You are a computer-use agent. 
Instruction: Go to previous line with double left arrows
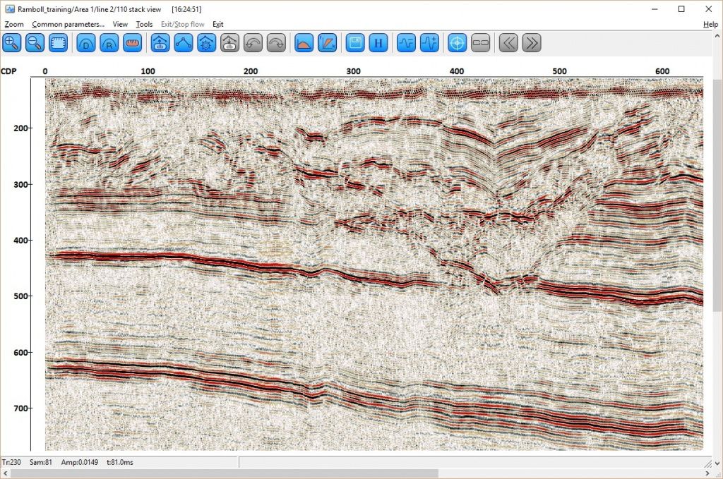(508, 43)
